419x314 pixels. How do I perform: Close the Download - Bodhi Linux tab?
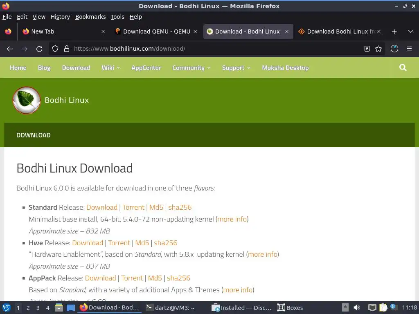click(x=287, y=31)
